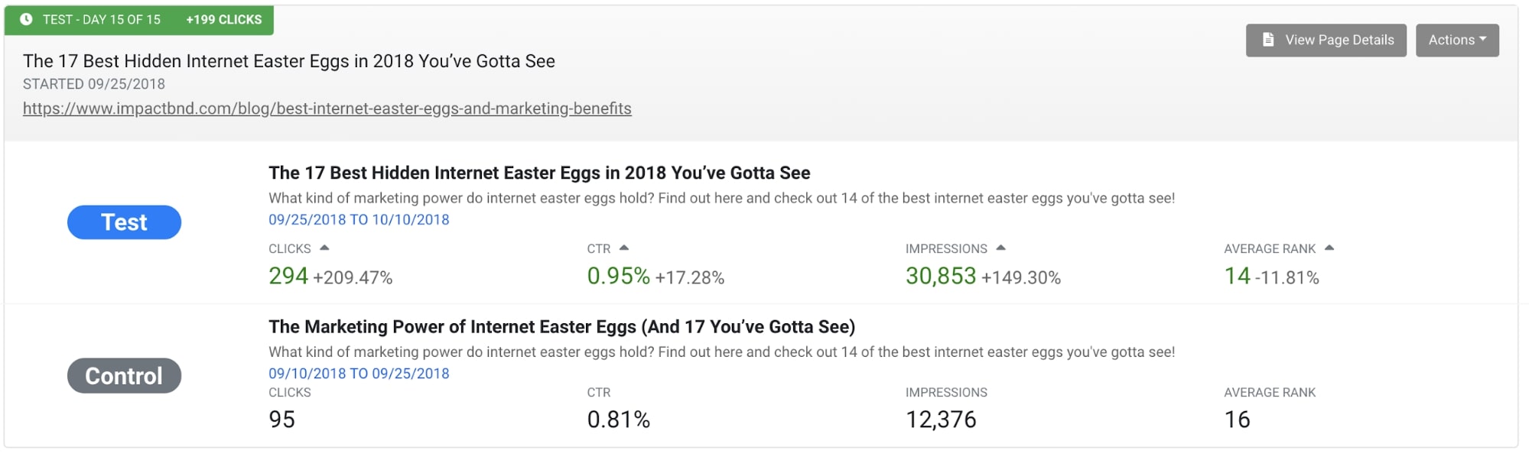Click the +199 CLICKS badge

[224, 20]
